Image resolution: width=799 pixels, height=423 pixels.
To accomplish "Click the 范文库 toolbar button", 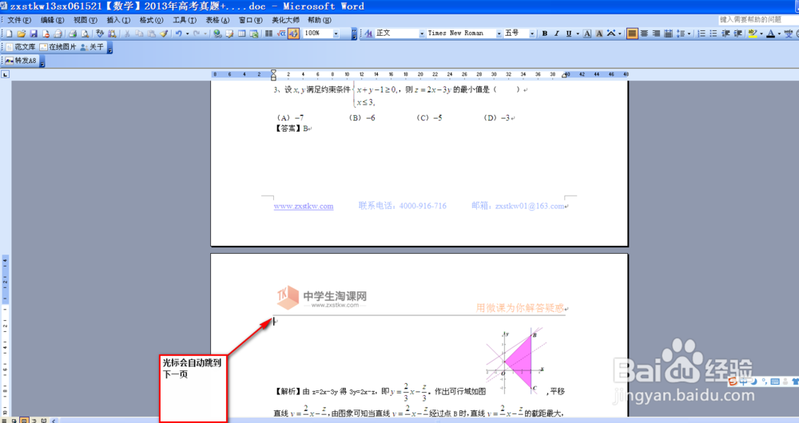I will [21, 47].
